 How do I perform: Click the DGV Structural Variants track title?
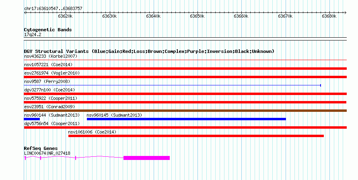tap(149, 51)
